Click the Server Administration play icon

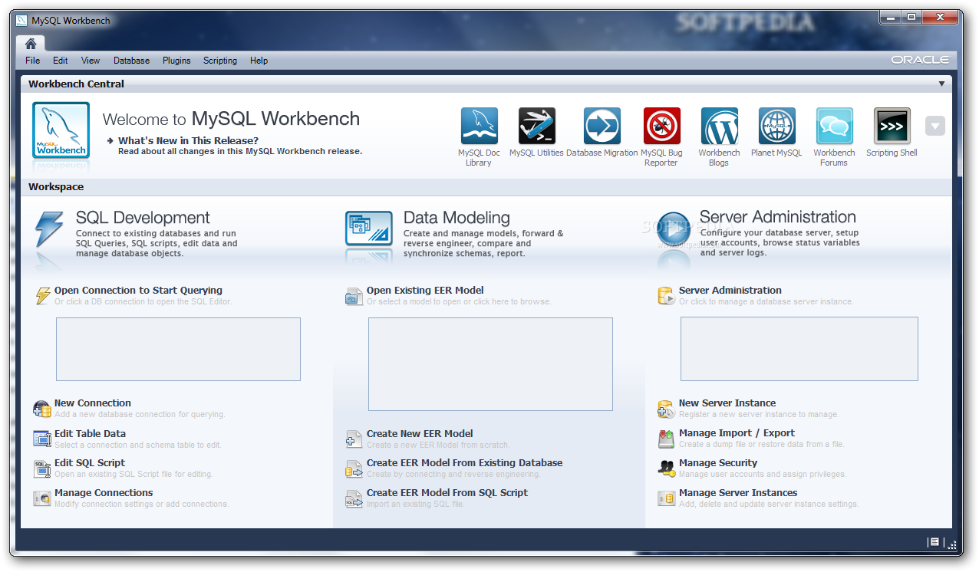(673, 230)
